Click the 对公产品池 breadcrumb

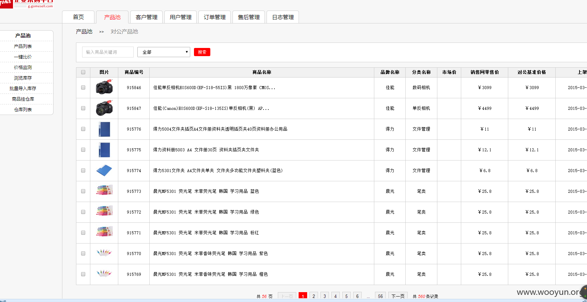pyautogui.click(x=124, y=32)
